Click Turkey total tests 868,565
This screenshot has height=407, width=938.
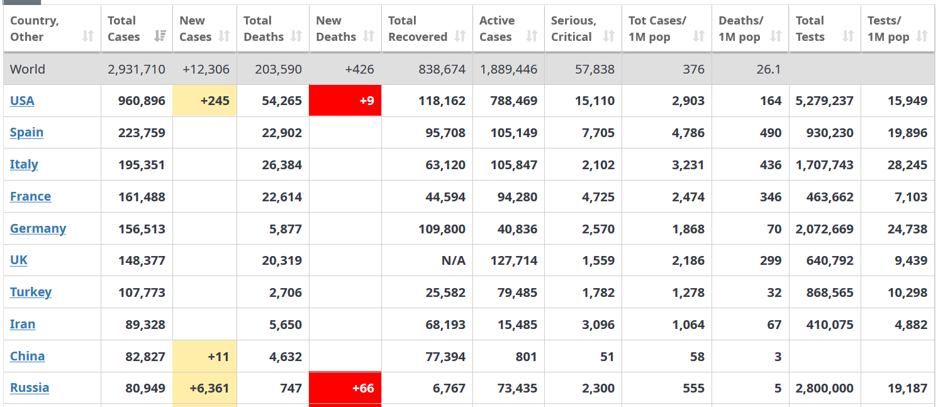coord(830,293)
